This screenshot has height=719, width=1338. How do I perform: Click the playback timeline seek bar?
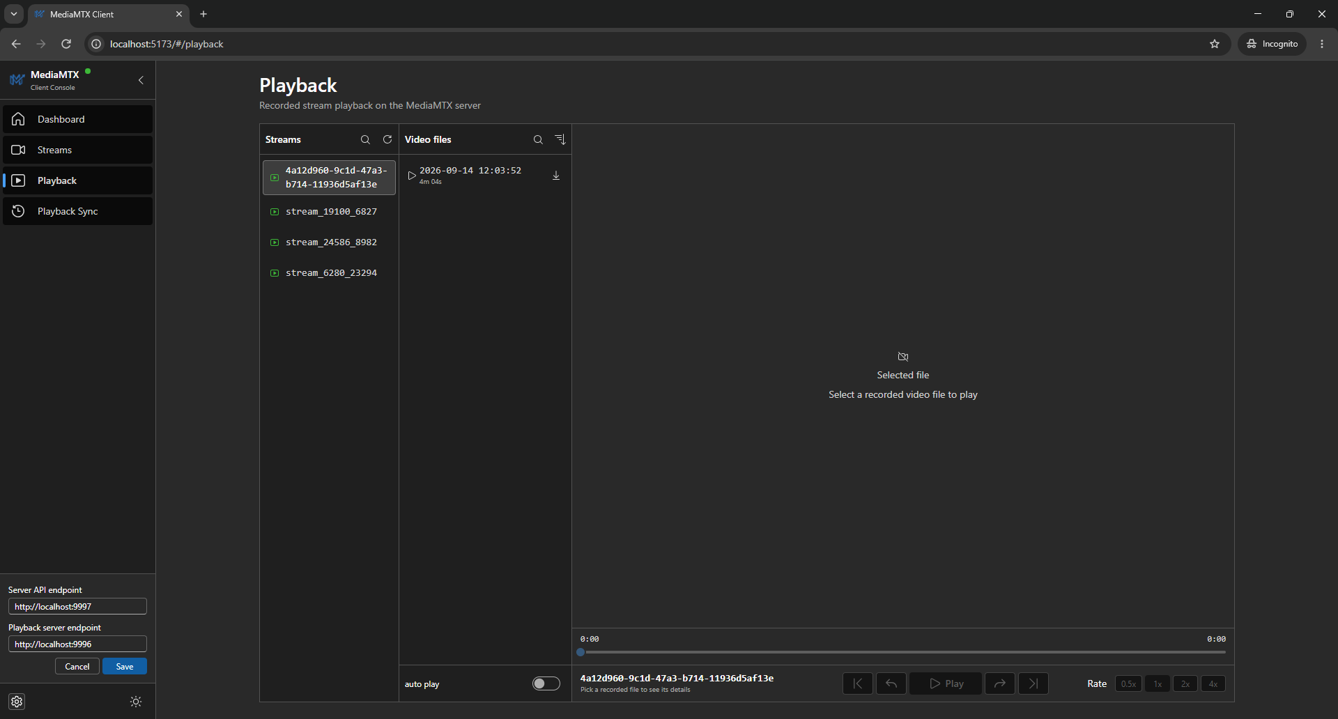click(x=903, y=653)
